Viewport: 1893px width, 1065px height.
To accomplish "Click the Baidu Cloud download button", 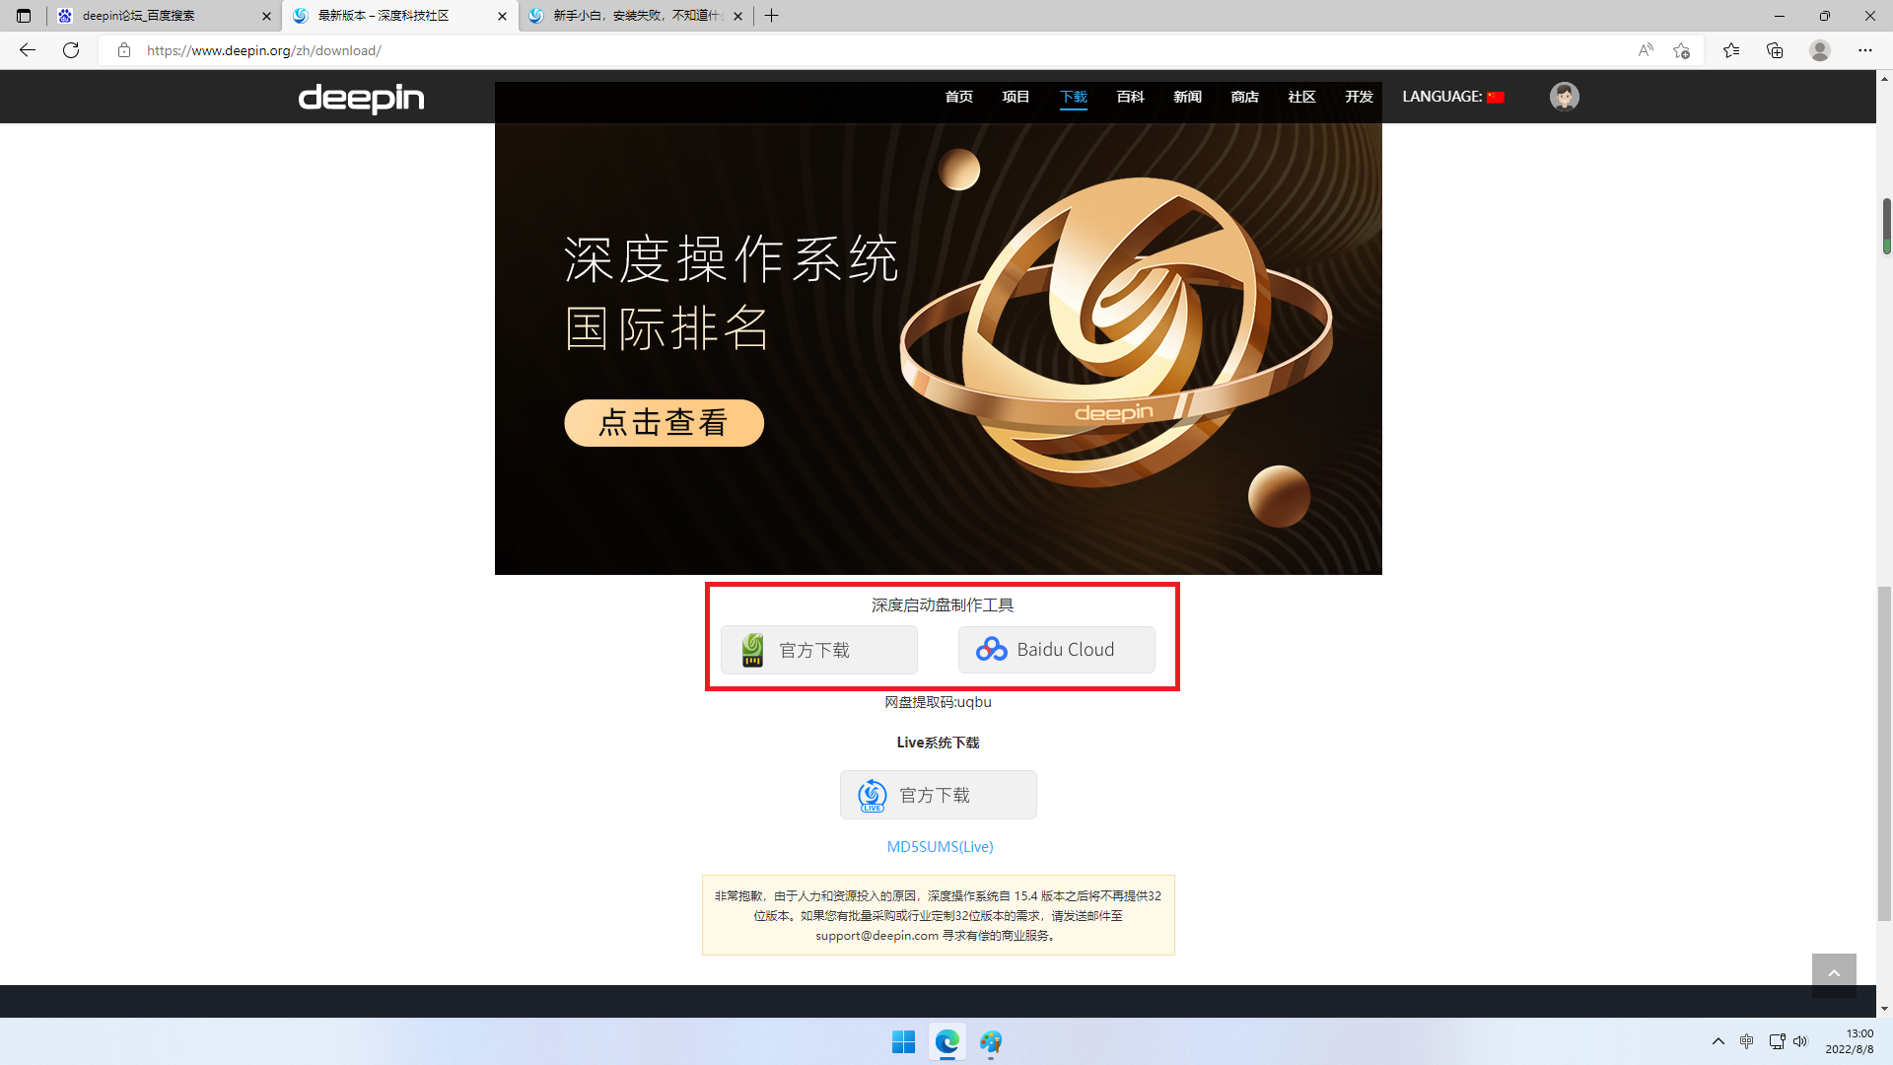I will (x=1056, y=650).
